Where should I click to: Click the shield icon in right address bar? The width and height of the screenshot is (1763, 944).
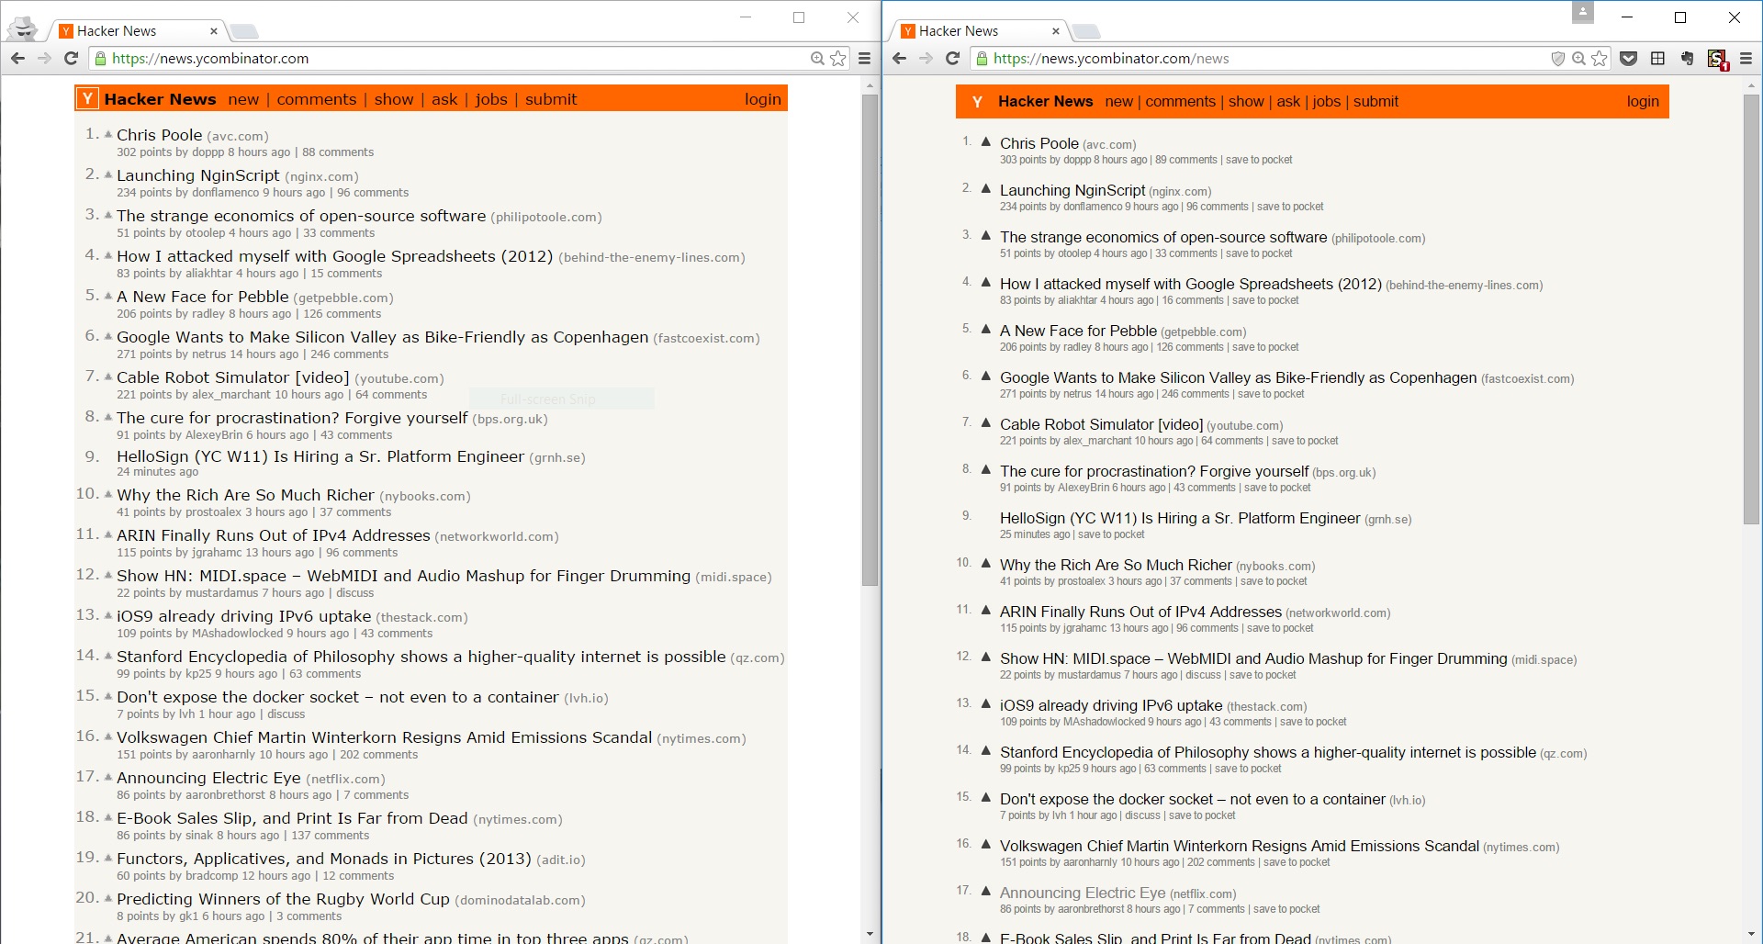point(1557,58)
